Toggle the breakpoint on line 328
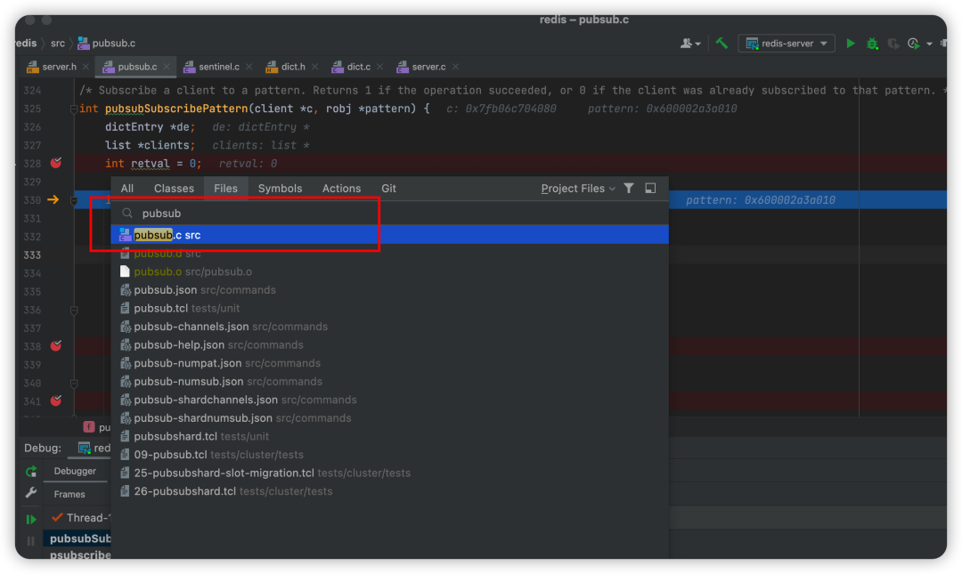The image size is (962, 574). click(56, 163)
